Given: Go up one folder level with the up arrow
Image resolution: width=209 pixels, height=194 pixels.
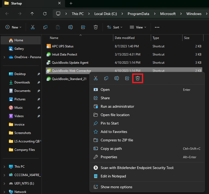Looking at the screenshot, I should [x=32, y=14].
